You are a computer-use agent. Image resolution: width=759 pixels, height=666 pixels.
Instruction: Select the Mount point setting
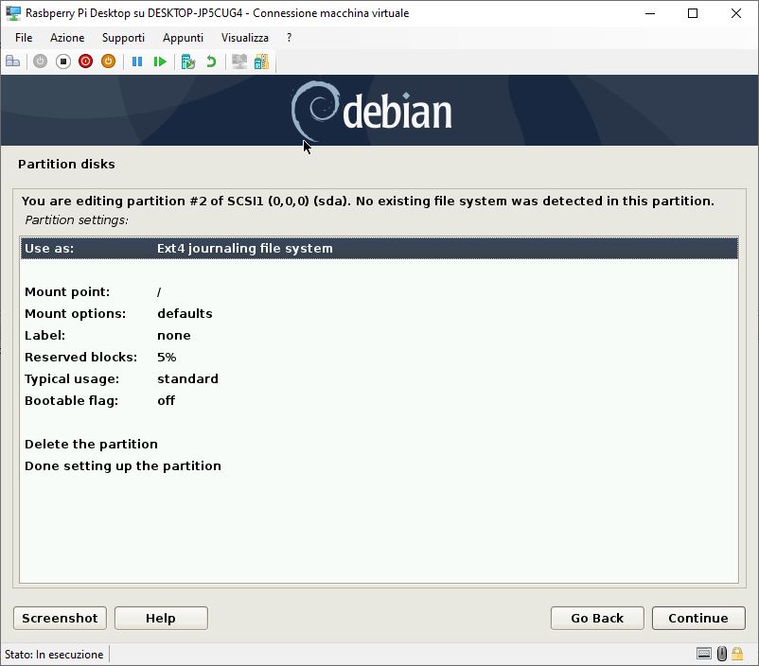point(379,292)
